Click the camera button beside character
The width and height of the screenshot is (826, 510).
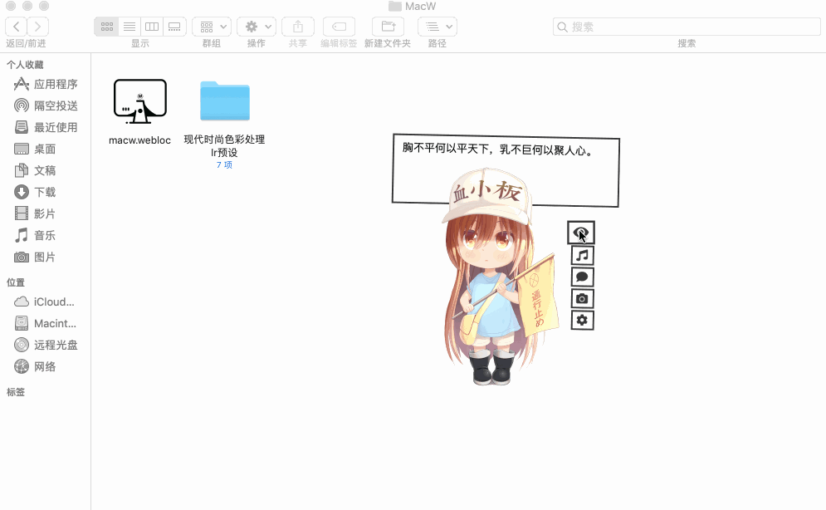pos(582,299)
